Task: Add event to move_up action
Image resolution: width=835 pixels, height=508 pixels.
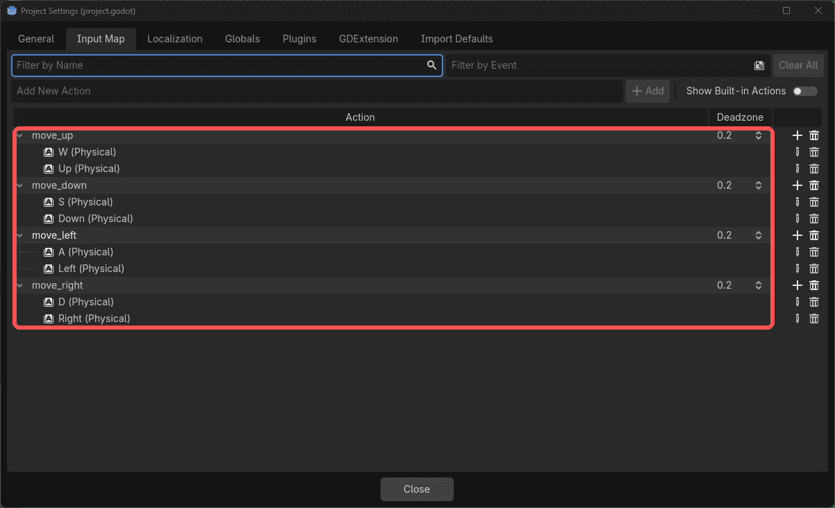Action: pyautogui.click(x=797, y=135)
